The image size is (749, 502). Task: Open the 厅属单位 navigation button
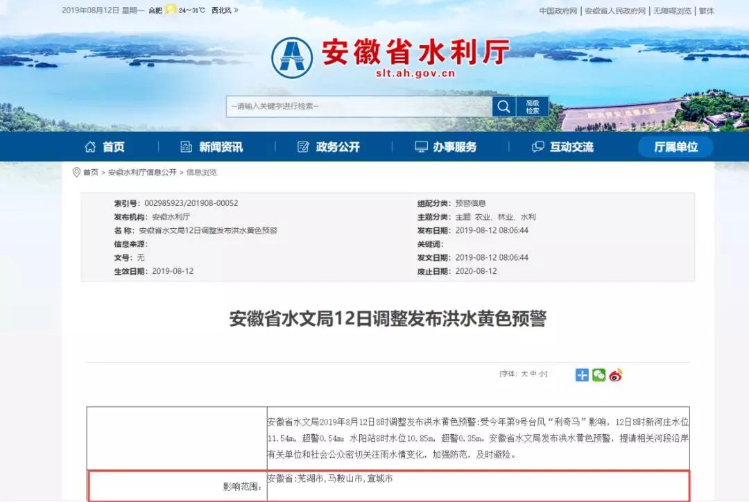coord(675,146)
